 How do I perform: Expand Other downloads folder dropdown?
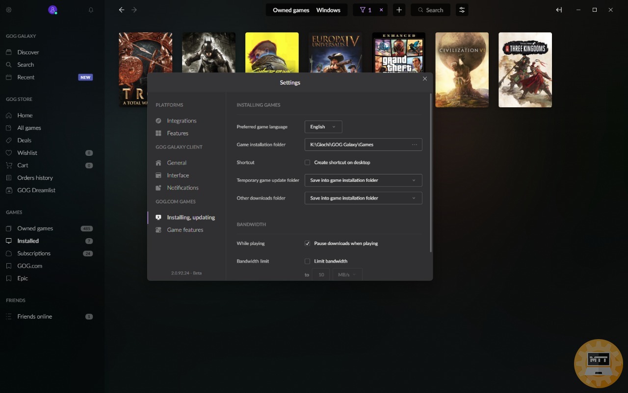coord(363,198)
